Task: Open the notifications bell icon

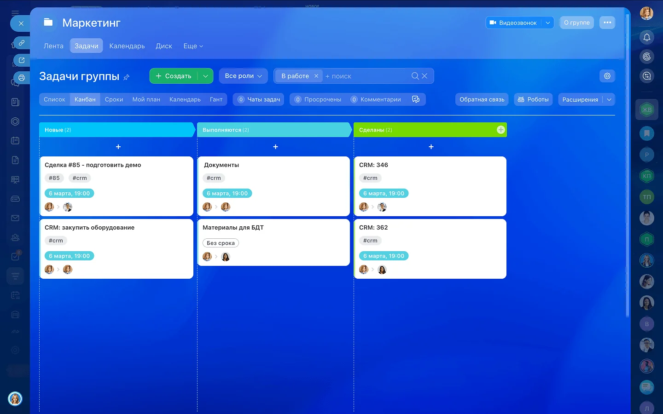Action: click(x=647, y=37)
